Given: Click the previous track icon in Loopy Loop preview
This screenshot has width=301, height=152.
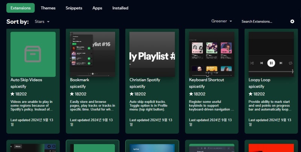Looking at the screenshot, I should [x=261, y=63].
